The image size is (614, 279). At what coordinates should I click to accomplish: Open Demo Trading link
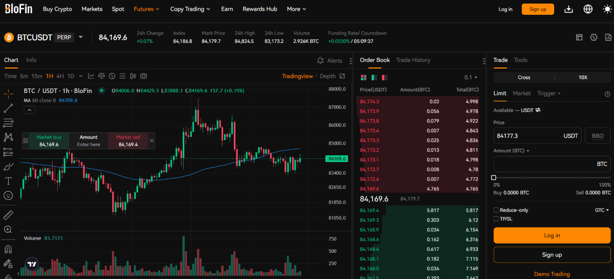point(552,274)
